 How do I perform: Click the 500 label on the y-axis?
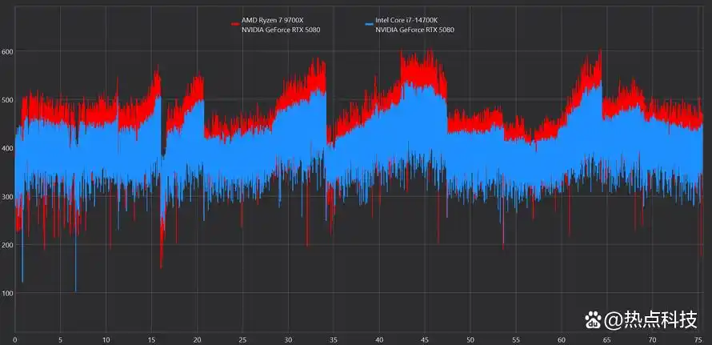coord(7,100)
